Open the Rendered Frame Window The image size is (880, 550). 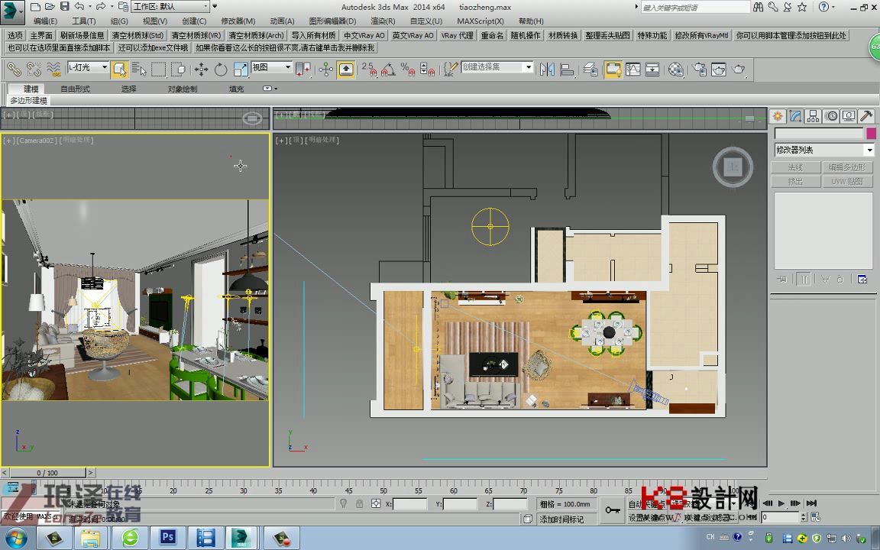(x=719, y=69)
